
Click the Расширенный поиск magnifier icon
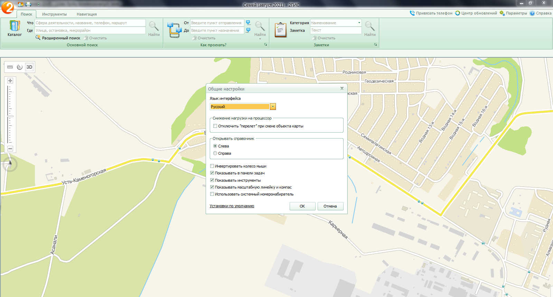point(38,38)
